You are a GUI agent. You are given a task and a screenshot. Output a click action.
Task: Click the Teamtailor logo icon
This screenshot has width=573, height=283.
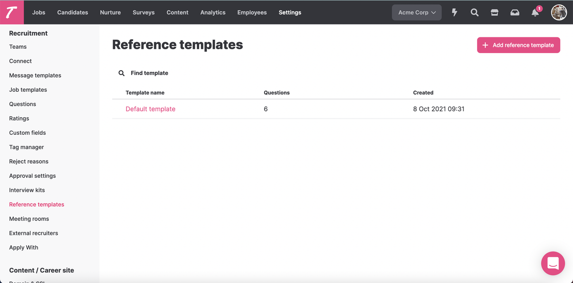point(12,12)
